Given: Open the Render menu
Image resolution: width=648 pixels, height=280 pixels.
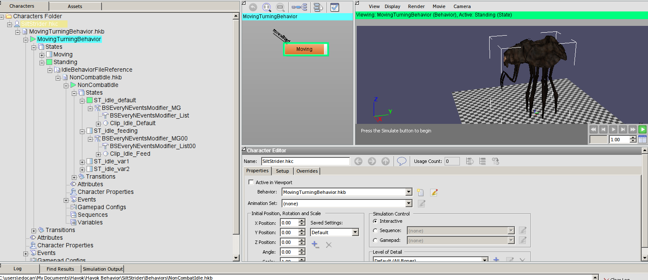Looking at the screenshot, I should tap(416, 6).
